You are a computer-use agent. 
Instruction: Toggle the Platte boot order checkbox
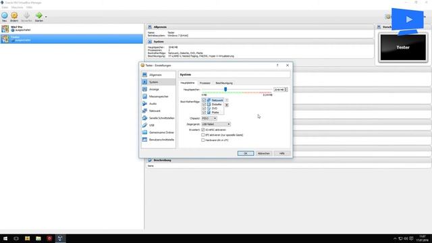click(204, 113)
